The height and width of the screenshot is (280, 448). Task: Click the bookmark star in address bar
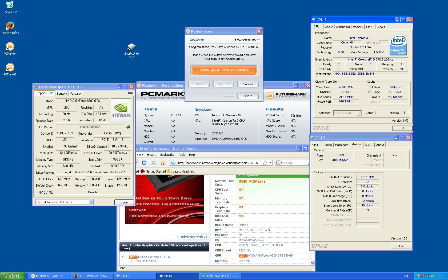click(265, 163)
